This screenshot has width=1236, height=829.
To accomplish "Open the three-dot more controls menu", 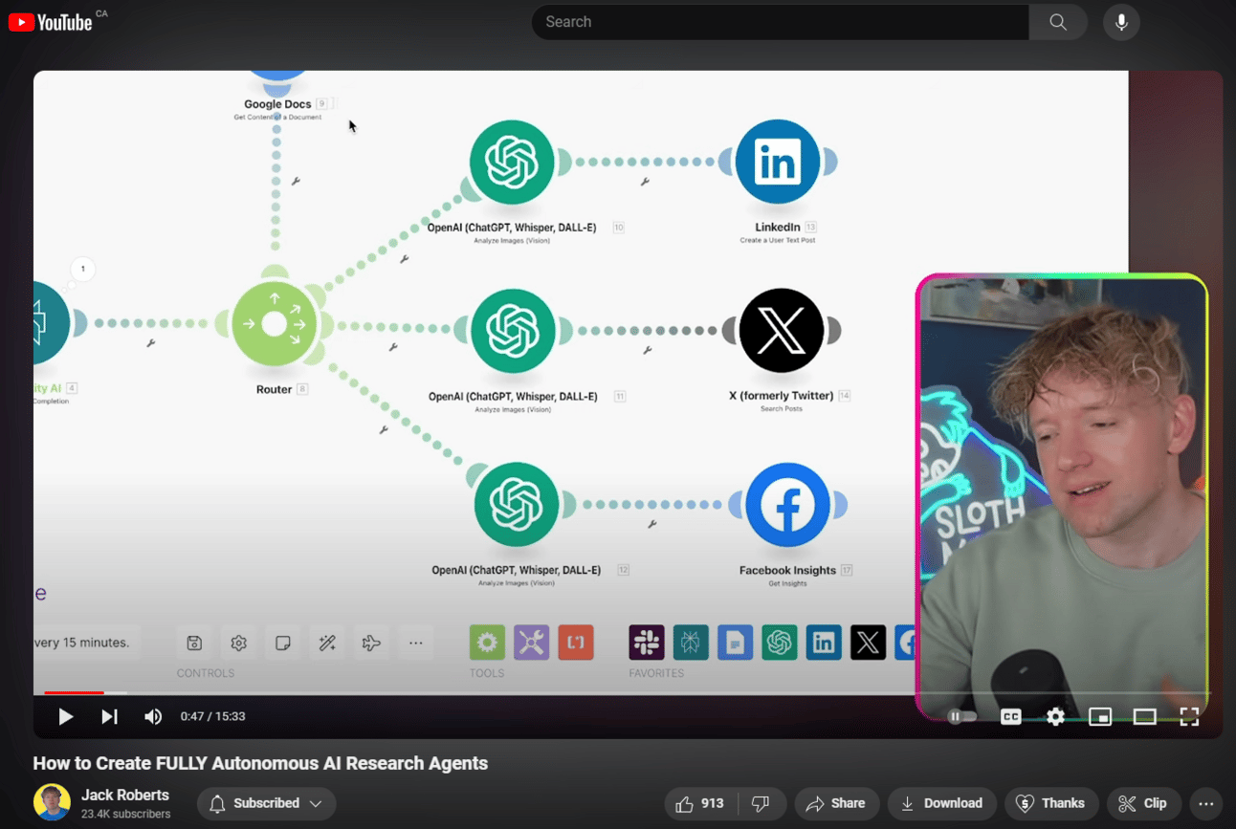I will tap(416, 644).
